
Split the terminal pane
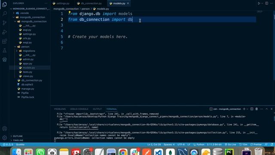pos(252,109)
